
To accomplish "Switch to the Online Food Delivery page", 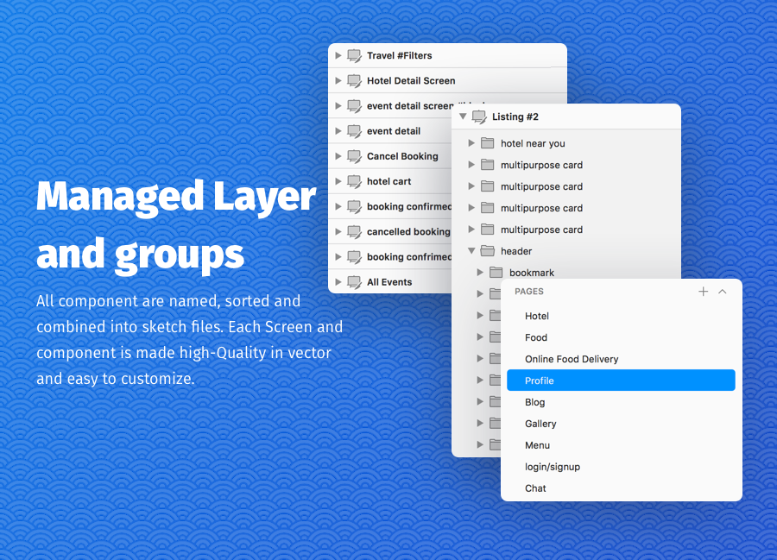I will pyautogui.click(x=571, y=359).
